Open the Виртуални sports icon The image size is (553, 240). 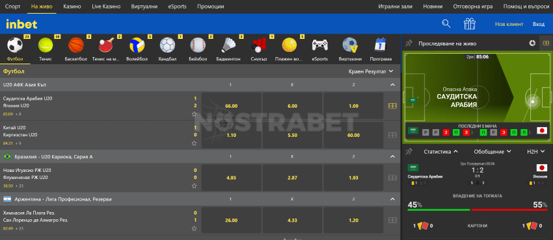[350, 45]
